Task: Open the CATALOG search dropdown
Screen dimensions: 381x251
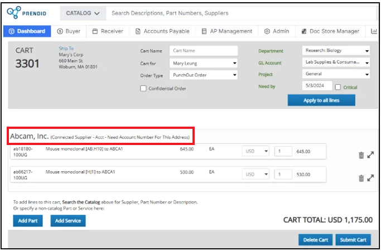Action: pyautogui.click(x=83, y=13)
